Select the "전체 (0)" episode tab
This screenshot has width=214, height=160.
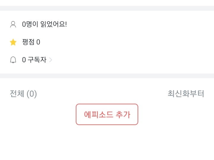click(x=23, y=94)
